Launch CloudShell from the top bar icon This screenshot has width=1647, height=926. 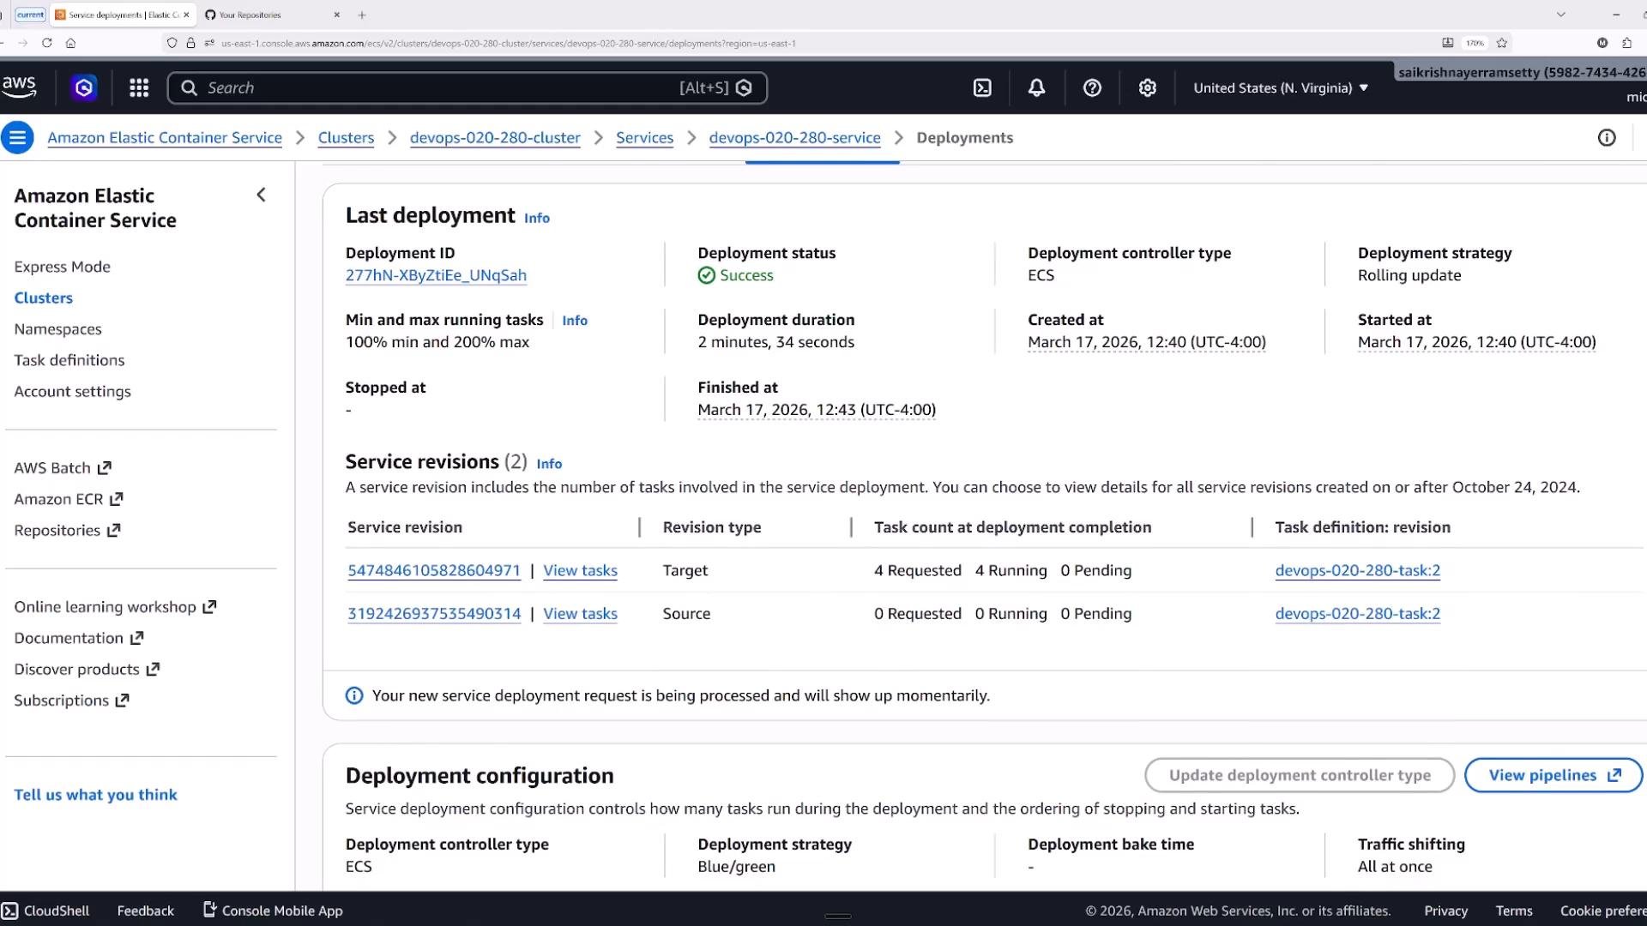point(982,87)
